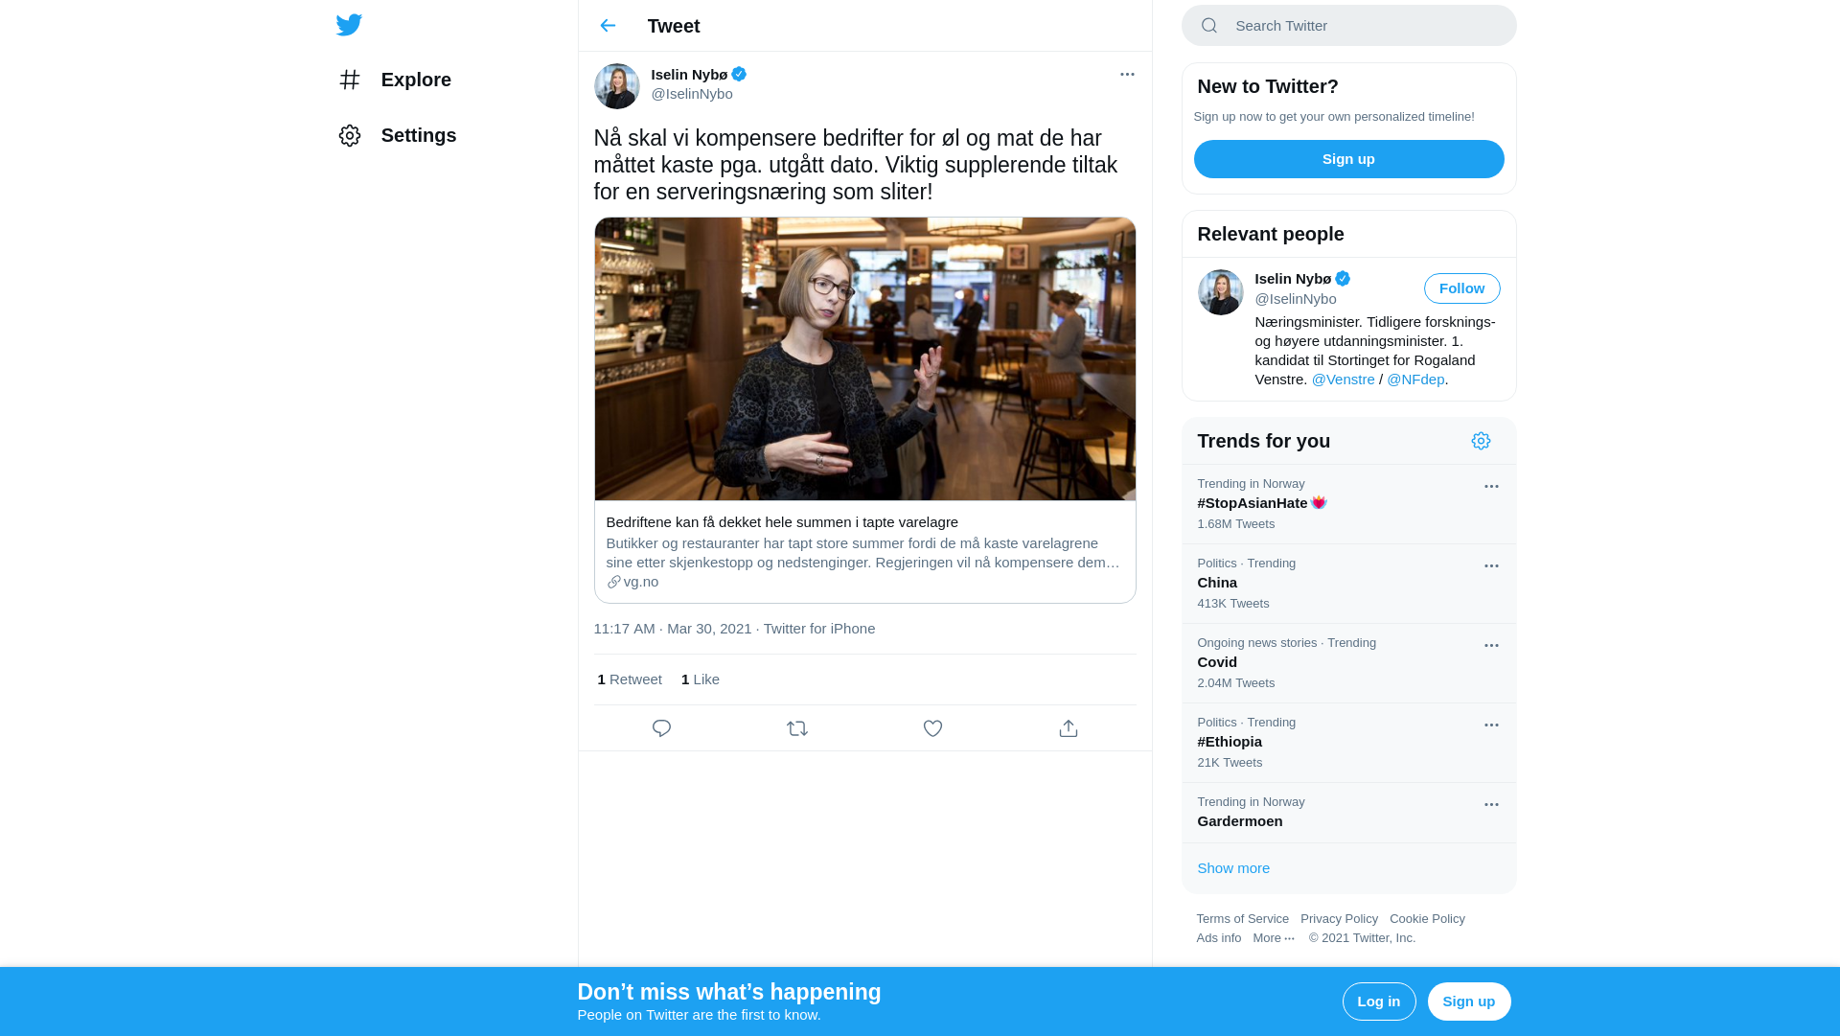Image resolution: width=1840 pixels, height=1036 pixels.
Task: Like the tweet with the heart icon
Action: (x=932, y=728)
